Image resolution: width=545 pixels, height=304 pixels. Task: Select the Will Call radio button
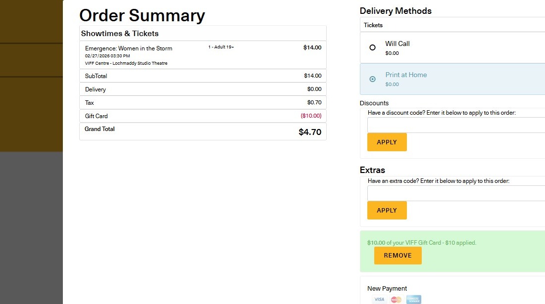[373, 47]
